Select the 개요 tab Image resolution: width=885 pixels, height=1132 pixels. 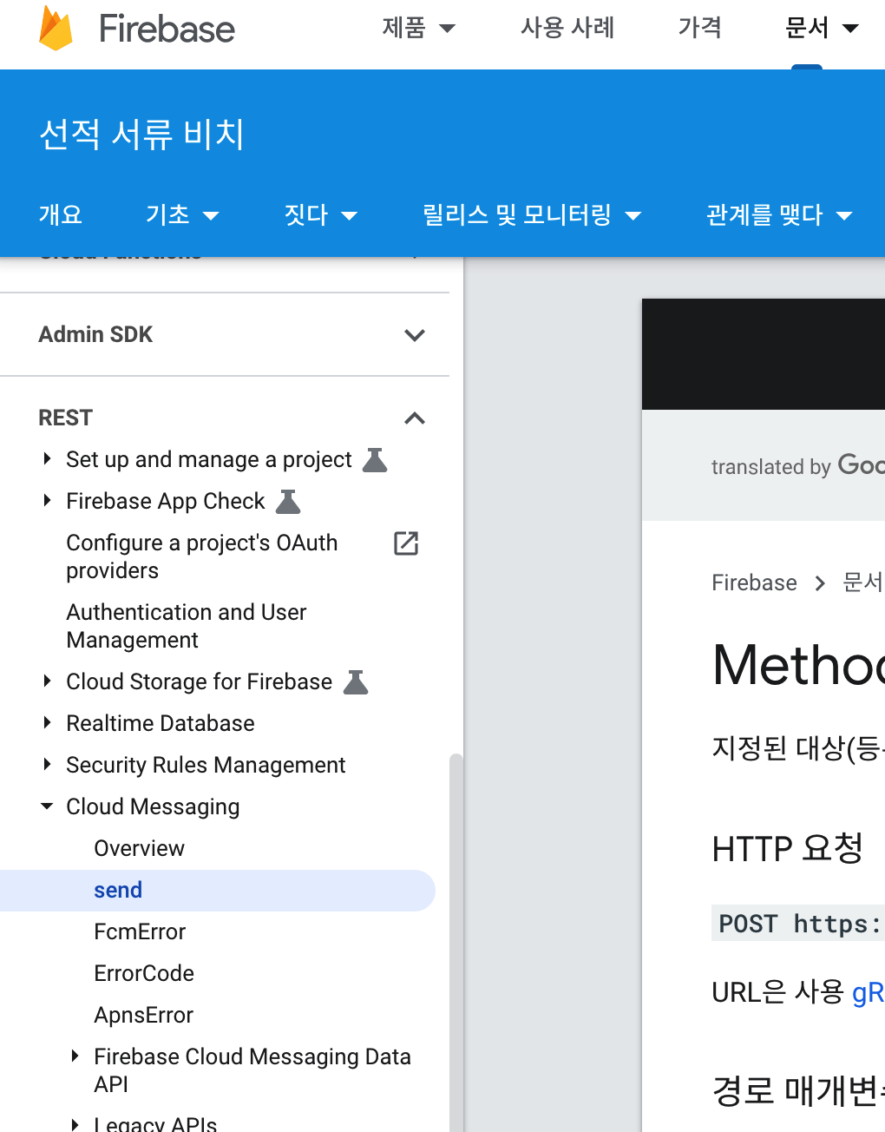61,214
